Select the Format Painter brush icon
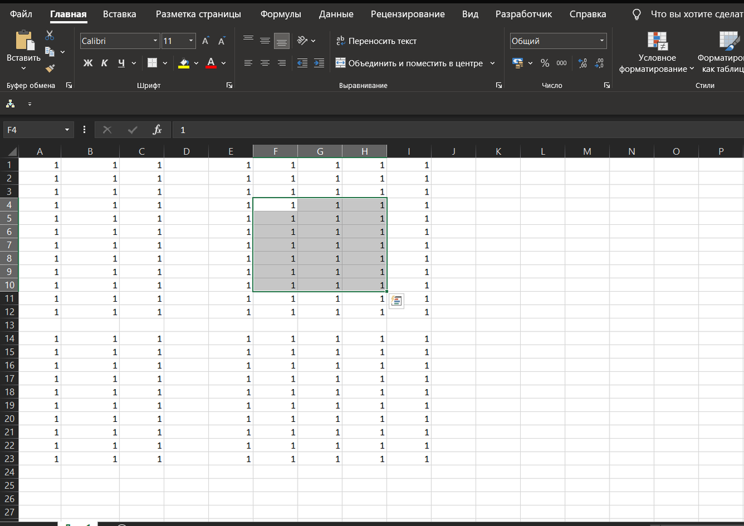The image size is (744, 526). [50, 68]
